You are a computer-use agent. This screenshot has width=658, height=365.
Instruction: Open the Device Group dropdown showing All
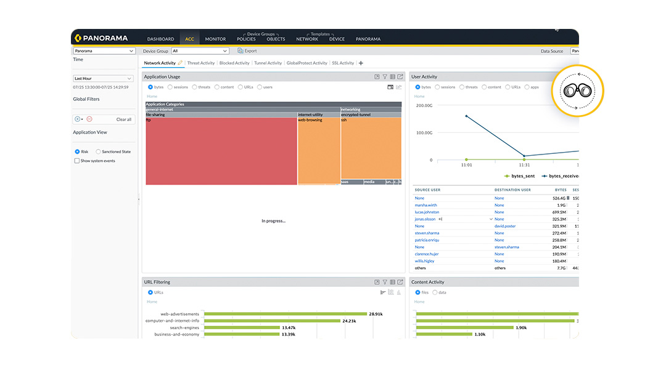201,50
